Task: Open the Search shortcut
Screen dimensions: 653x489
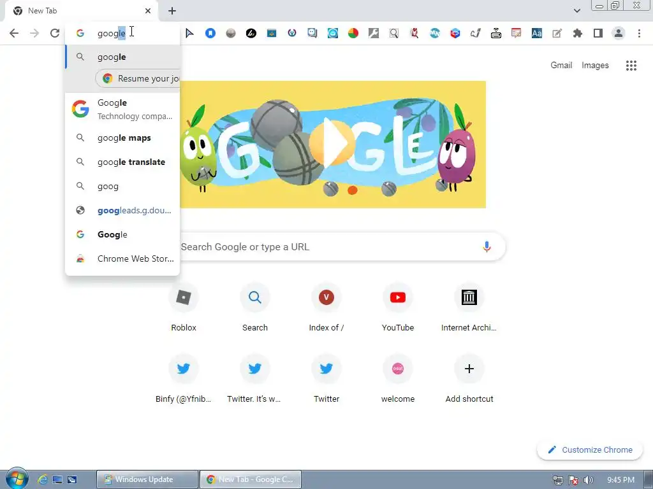Action: (255, 308)
